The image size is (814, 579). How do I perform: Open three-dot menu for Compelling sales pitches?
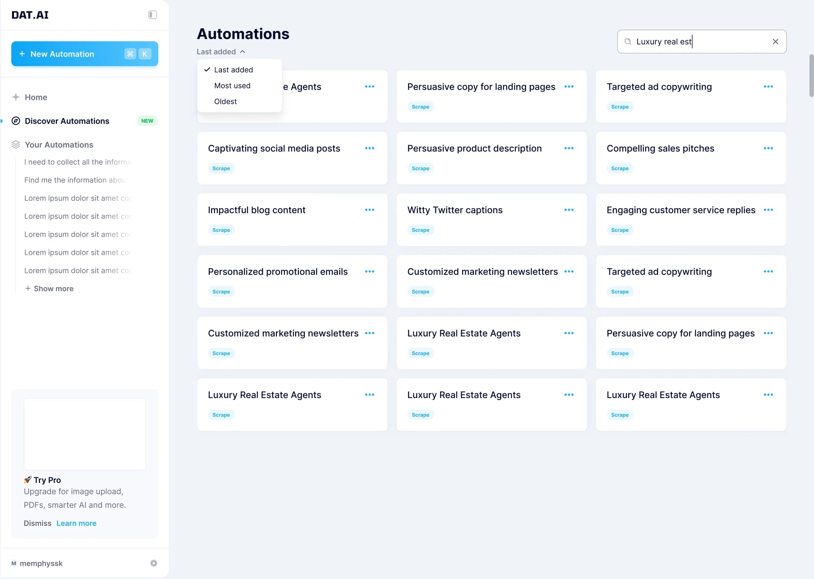click(x=768, y=148)
